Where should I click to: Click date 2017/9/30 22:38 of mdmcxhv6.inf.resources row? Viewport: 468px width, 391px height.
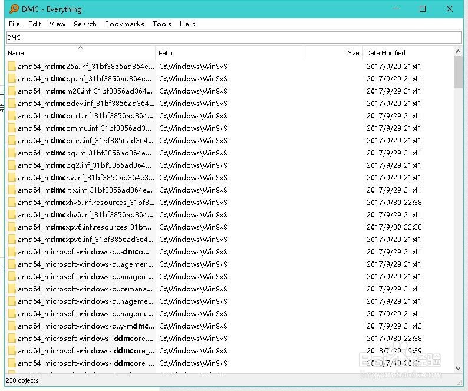pyautogui.click(x=394, y=203)
